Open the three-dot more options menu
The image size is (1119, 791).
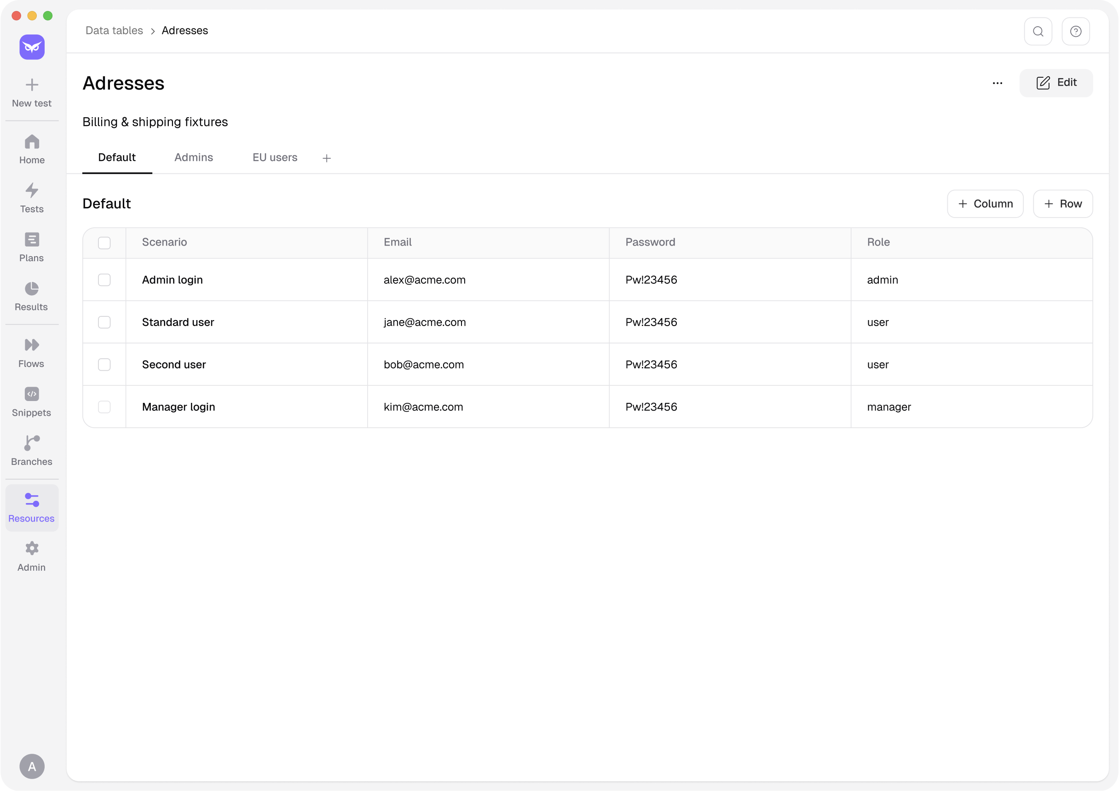point(997,83)
